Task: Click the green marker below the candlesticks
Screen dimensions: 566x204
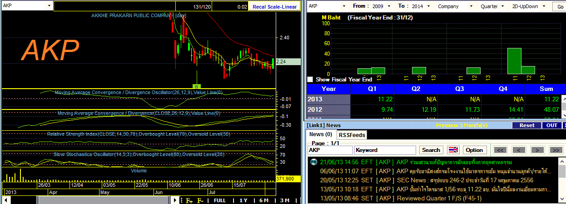Action: coord(197,85)
